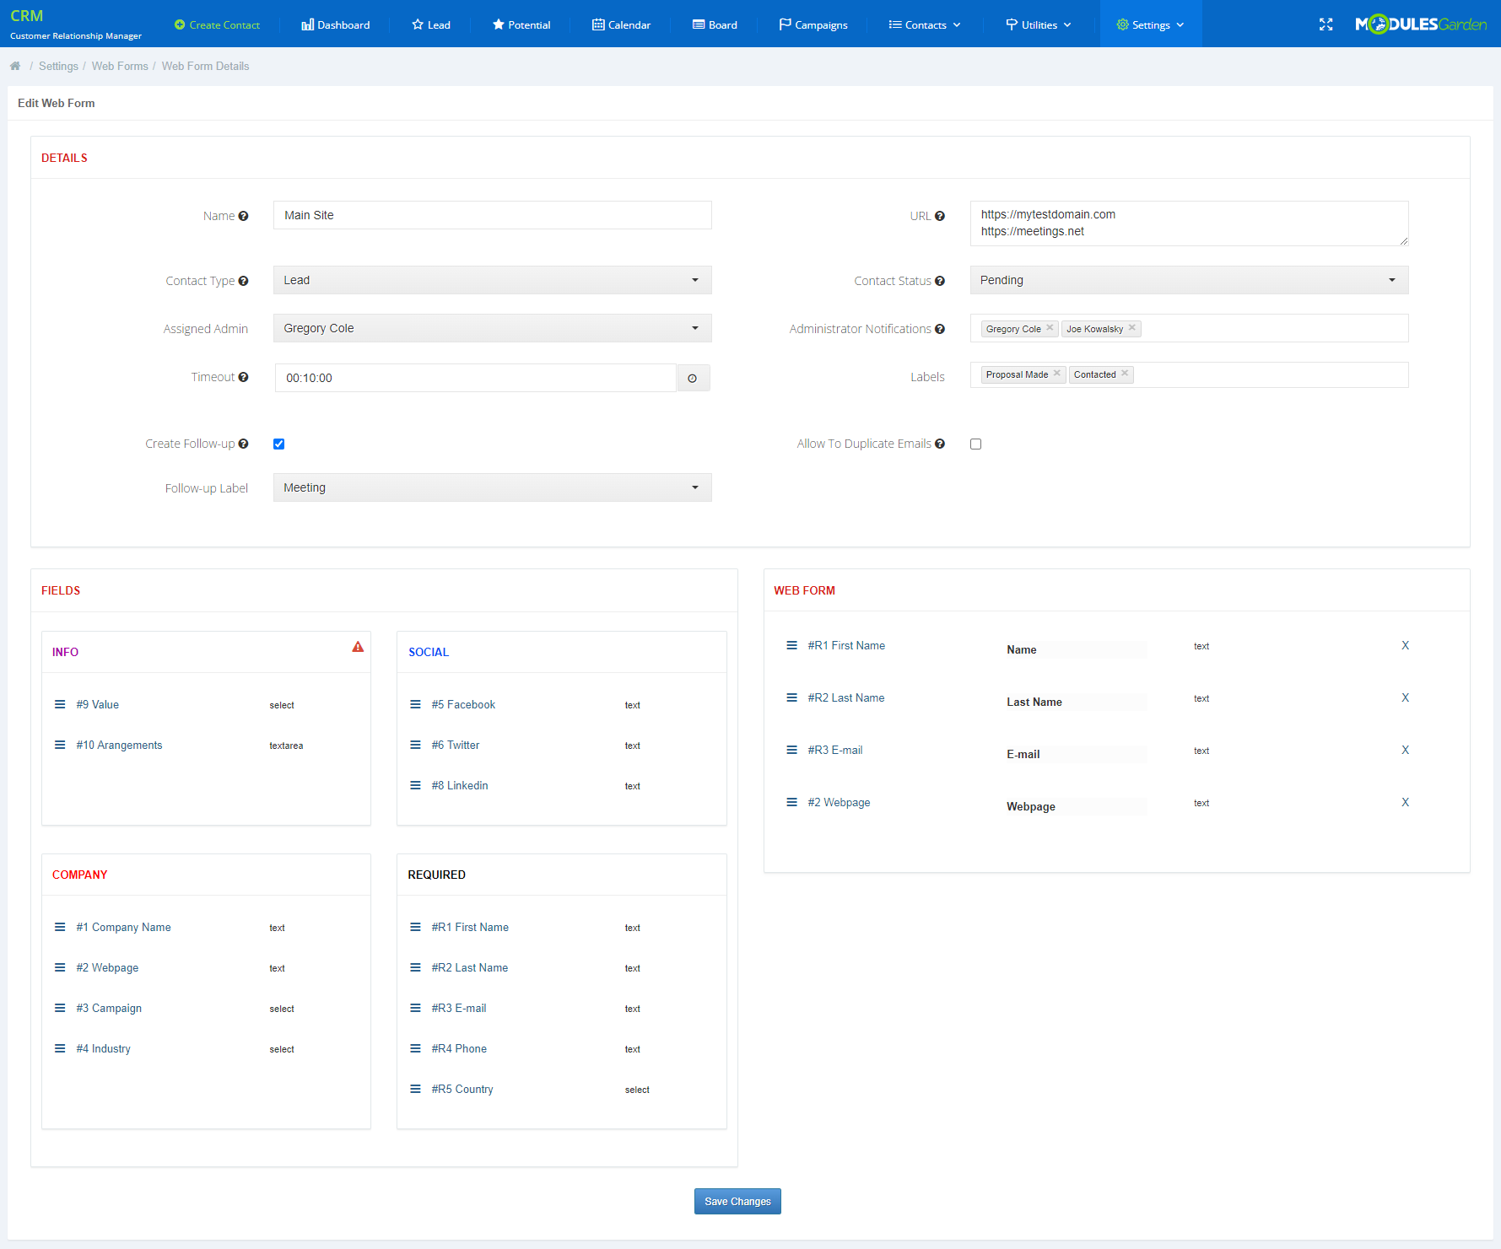Grab drag handle of #R4 Phone field
The width and height of the screenshot is (1501, 1249).
[x=415, y=1048]
